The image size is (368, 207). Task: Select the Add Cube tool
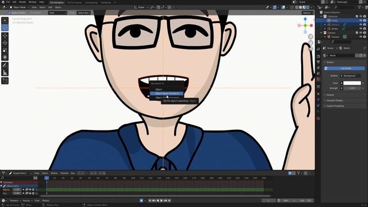pyautogui.click(x=5, y=80)
